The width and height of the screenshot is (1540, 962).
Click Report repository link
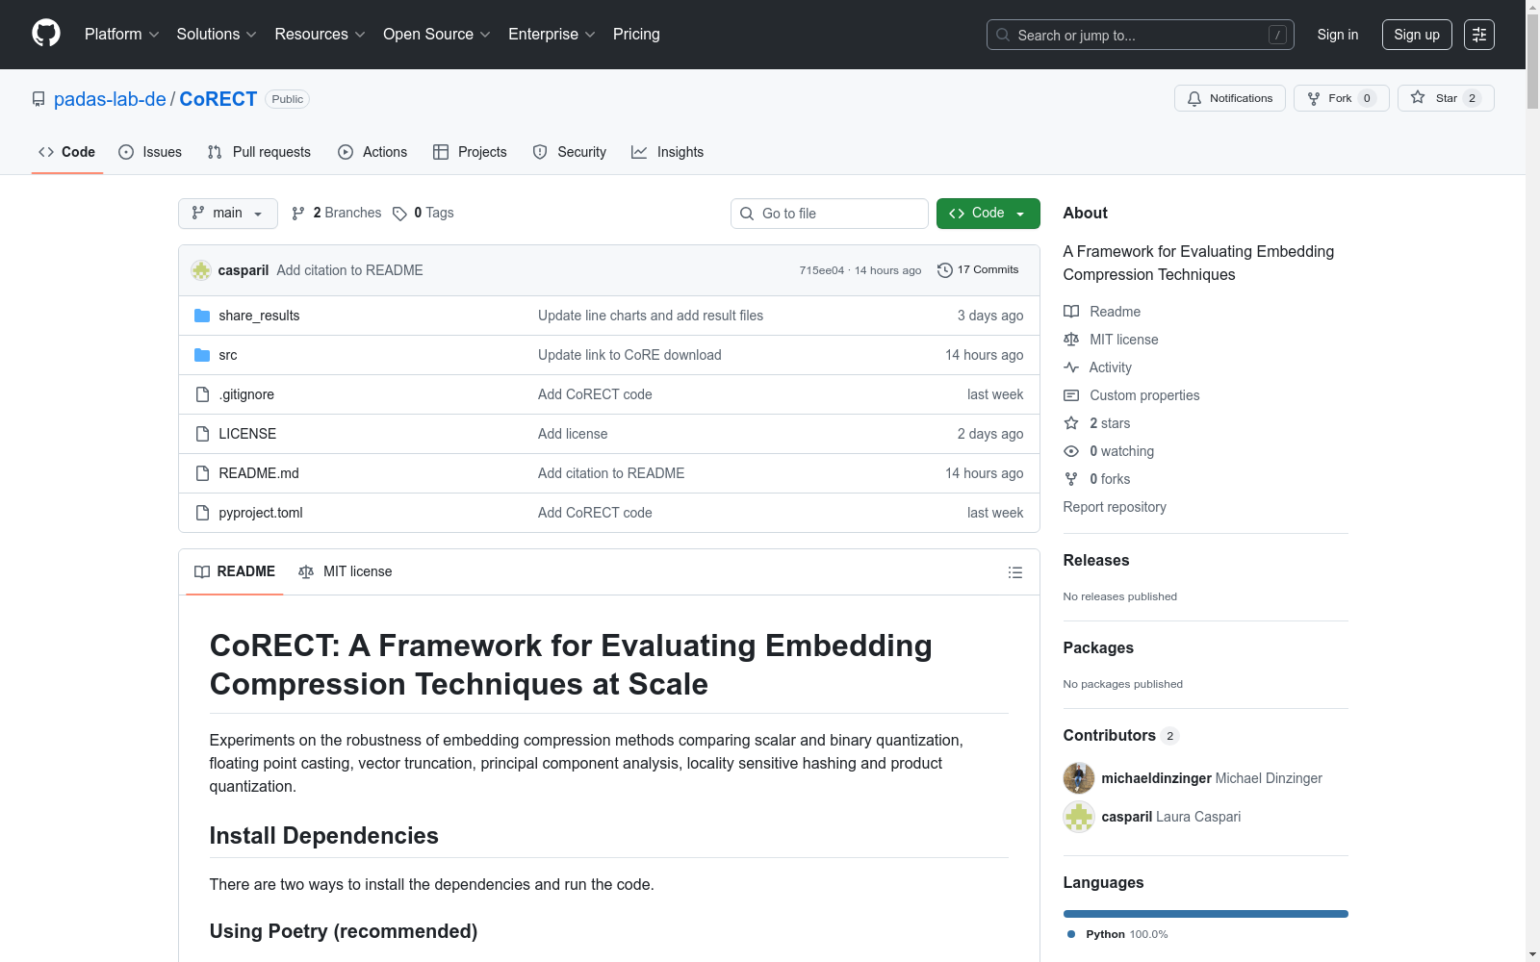click(x=1115, y=507)
